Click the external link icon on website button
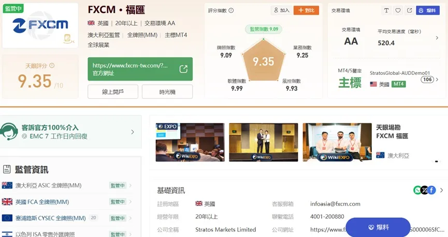 pos(183,69)
